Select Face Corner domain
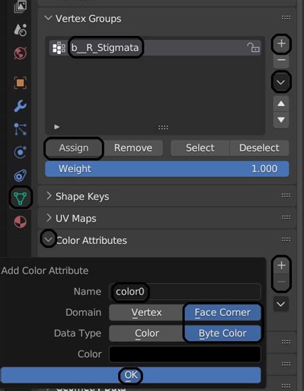Image resolution: width=304 pixels, height=391 pixels. [223, 313]
